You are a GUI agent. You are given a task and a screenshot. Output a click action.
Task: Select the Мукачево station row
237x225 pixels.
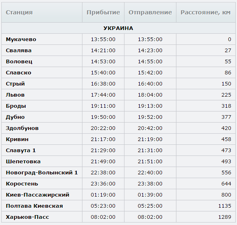tap(118, 39)
